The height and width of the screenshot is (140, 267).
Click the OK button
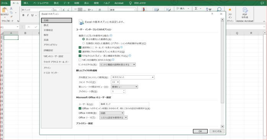[x=200, y=131]
